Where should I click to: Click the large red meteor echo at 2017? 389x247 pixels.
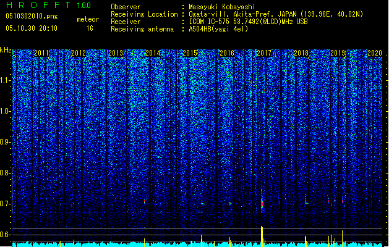262,204
